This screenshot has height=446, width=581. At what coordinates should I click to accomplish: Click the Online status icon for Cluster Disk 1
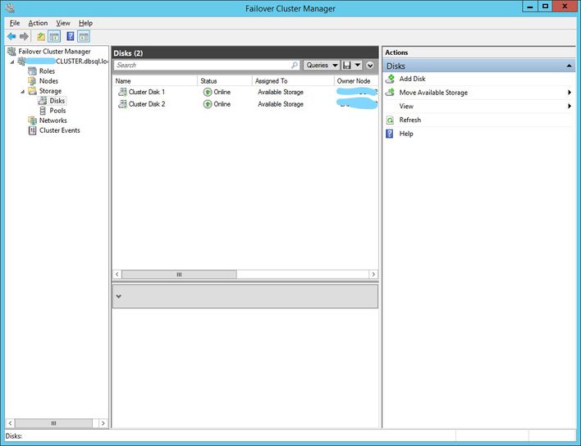click(208, 92)
